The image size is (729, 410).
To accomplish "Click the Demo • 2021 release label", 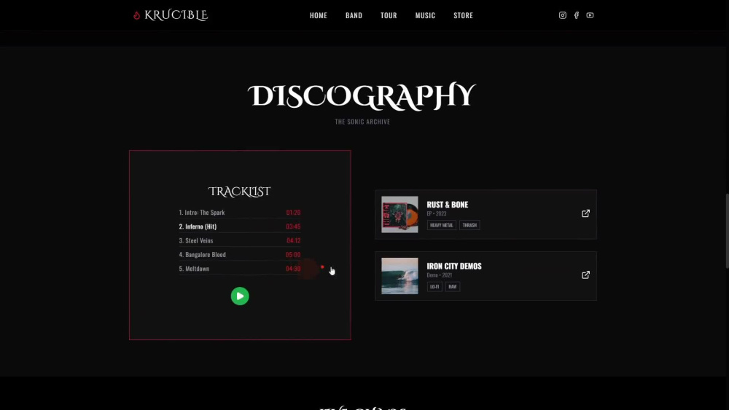I will click(x=440, y=275).
